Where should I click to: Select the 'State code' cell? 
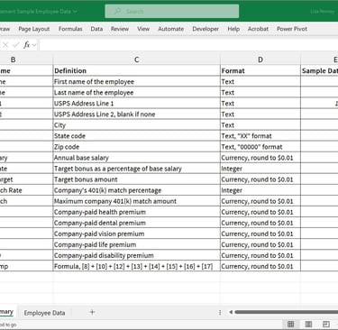tap(137, 136)
